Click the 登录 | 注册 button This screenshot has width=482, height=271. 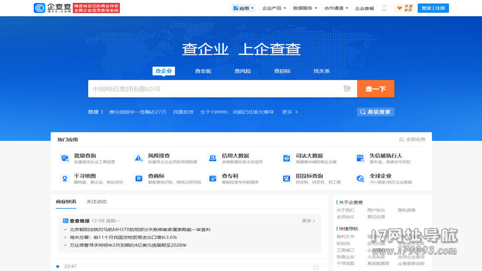click(433, 8)
